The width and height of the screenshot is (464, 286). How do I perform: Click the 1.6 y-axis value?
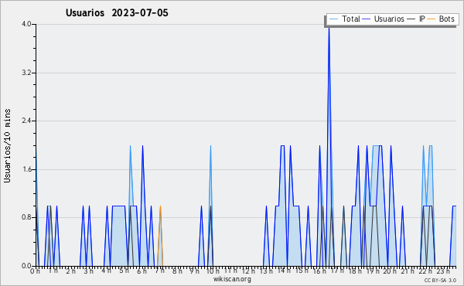coord(27,169)
